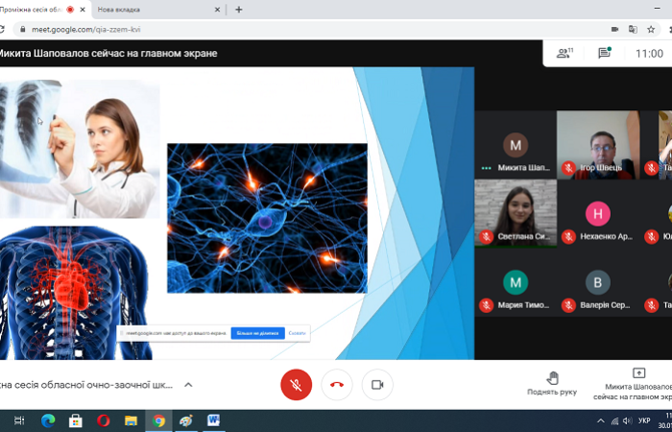Click the Сховати link in sharing bar

[297, 333]
